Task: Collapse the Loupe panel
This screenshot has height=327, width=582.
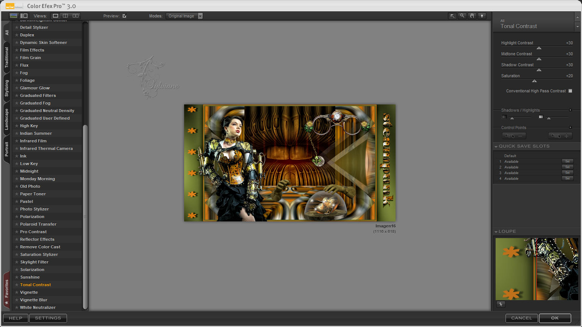Action: point(496,232)
